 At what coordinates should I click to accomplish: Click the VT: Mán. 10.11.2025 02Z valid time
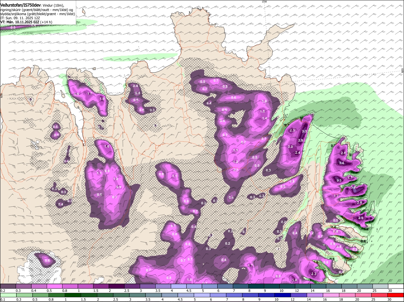[20, 22]
